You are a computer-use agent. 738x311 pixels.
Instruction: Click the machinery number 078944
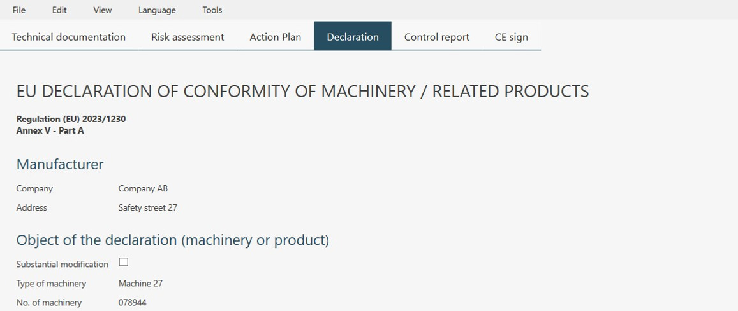(x=132, y=303)
